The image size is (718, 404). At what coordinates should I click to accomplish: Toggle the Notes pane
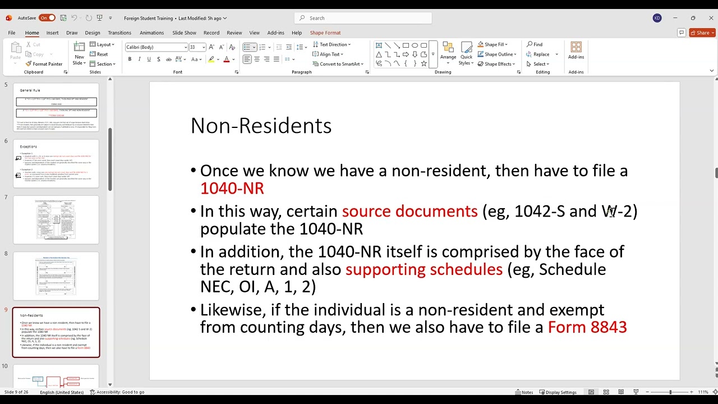524,392
